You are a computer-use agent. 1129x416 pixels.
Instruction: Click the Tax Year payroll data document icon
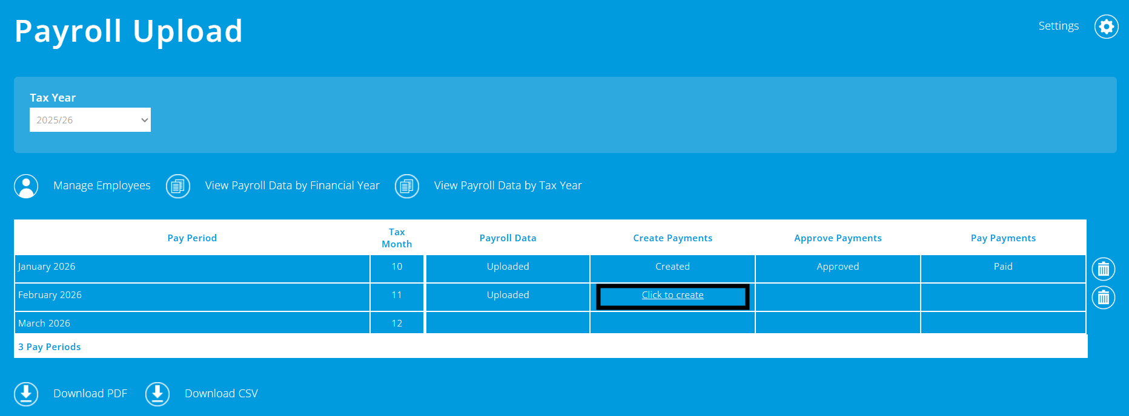tap(407, 186)
